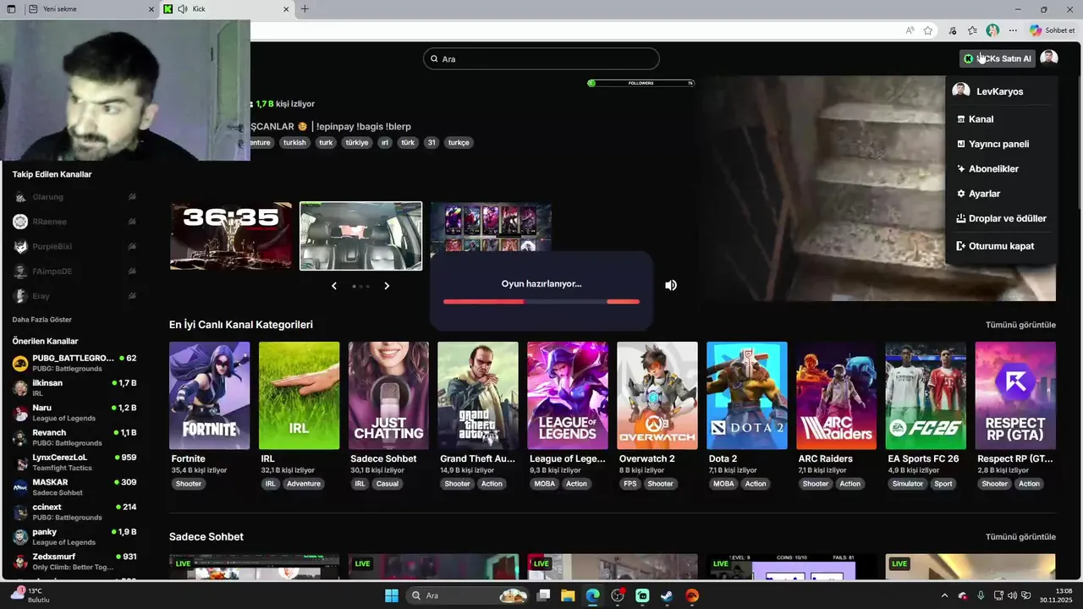Open the Windows Start menu
The width and height of the screenshot is (1083, 609).
[392, 595]
